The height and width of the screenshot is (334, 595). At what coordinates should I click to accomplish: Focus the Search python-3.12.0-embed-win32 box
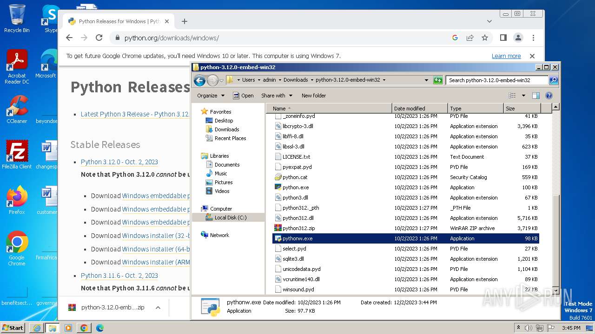497,80
